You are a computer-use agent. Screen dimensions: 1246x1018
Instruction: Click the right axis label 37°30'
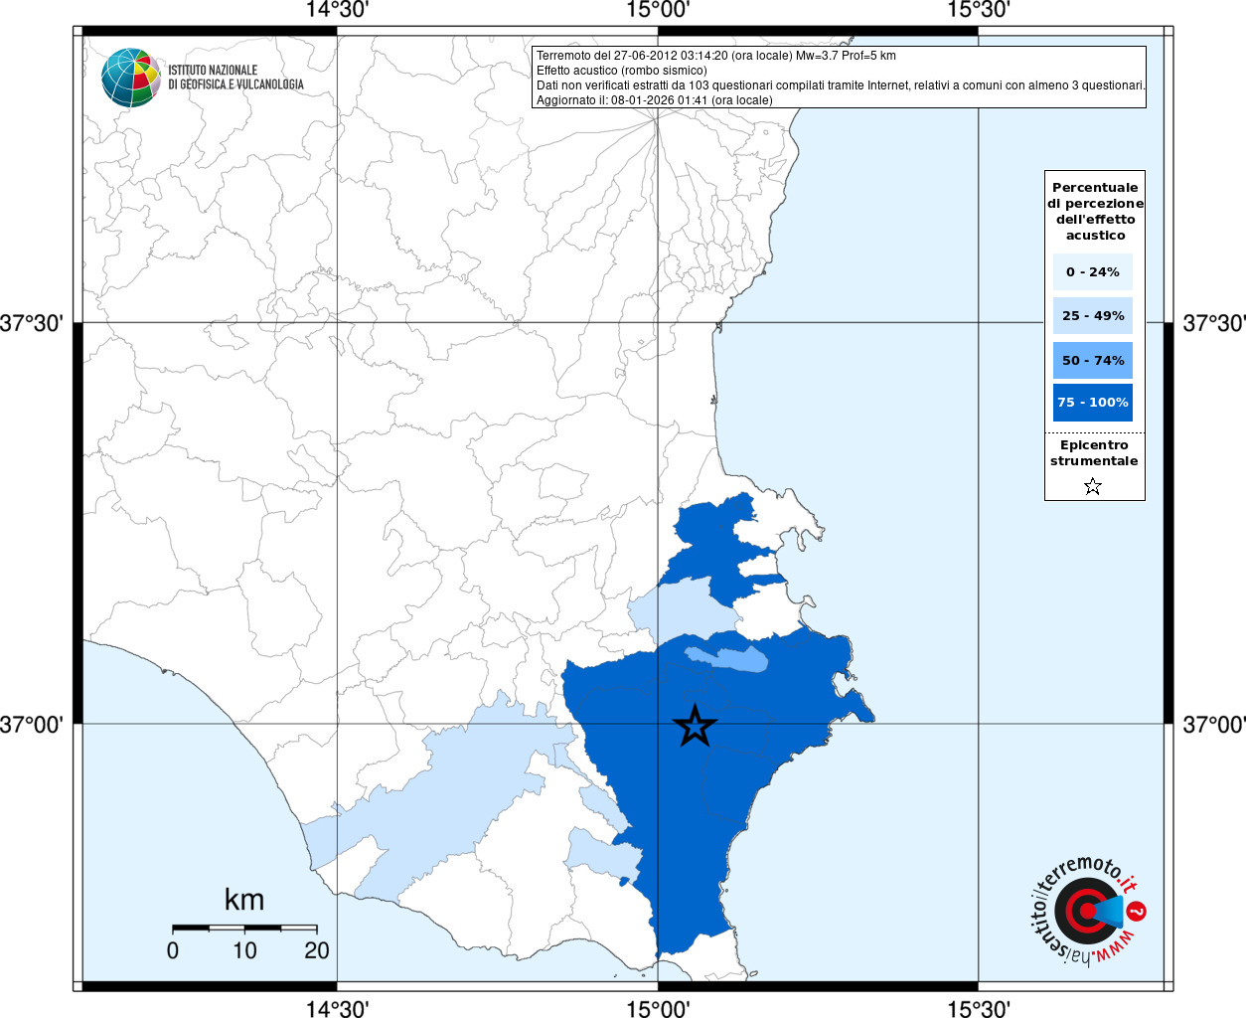(x=1214, y=323)
